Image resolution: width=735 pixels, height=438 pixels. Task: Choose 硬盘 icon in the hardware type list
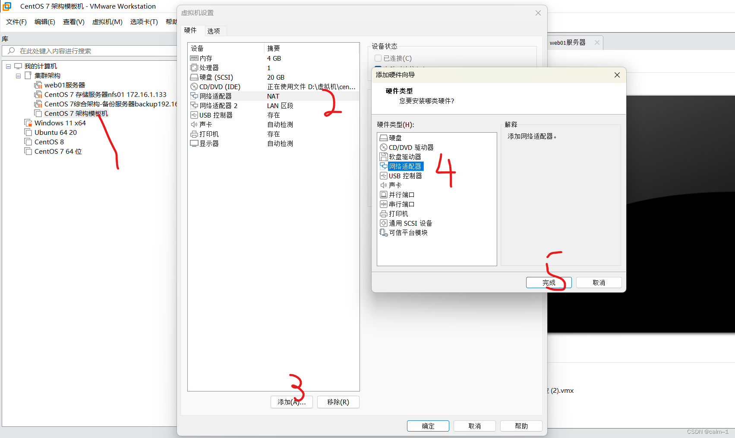(x=383, y=138)
